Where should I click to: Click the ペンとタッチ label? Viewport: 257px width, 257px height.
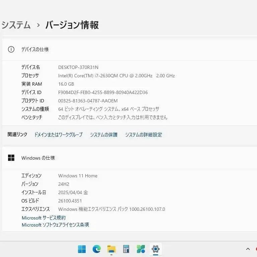[x=32, y=117]
